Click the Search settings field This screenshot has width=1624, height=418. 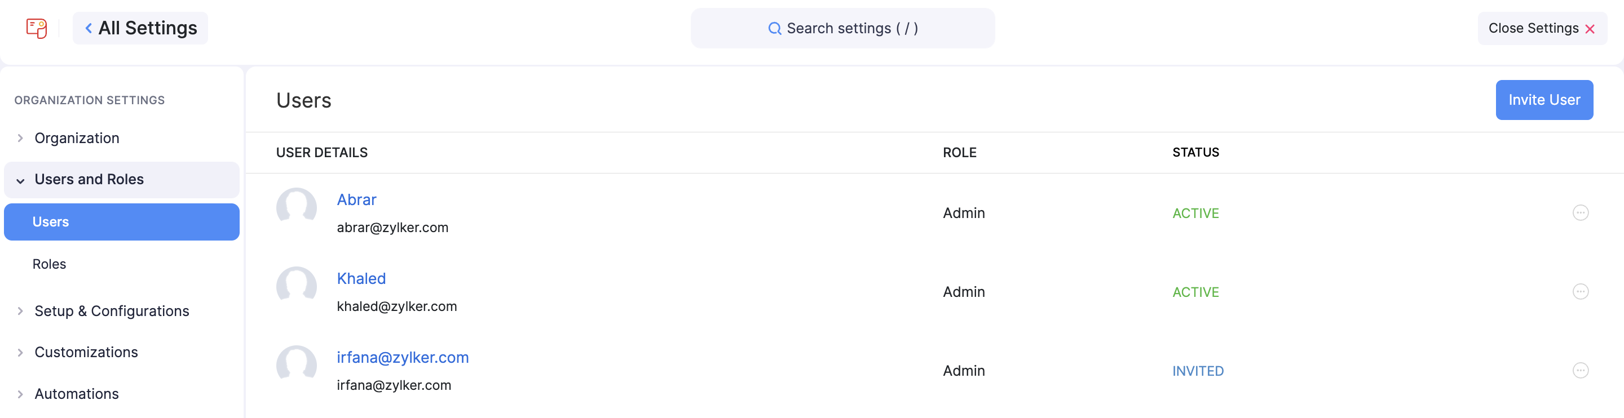click(x=844, y=28)
